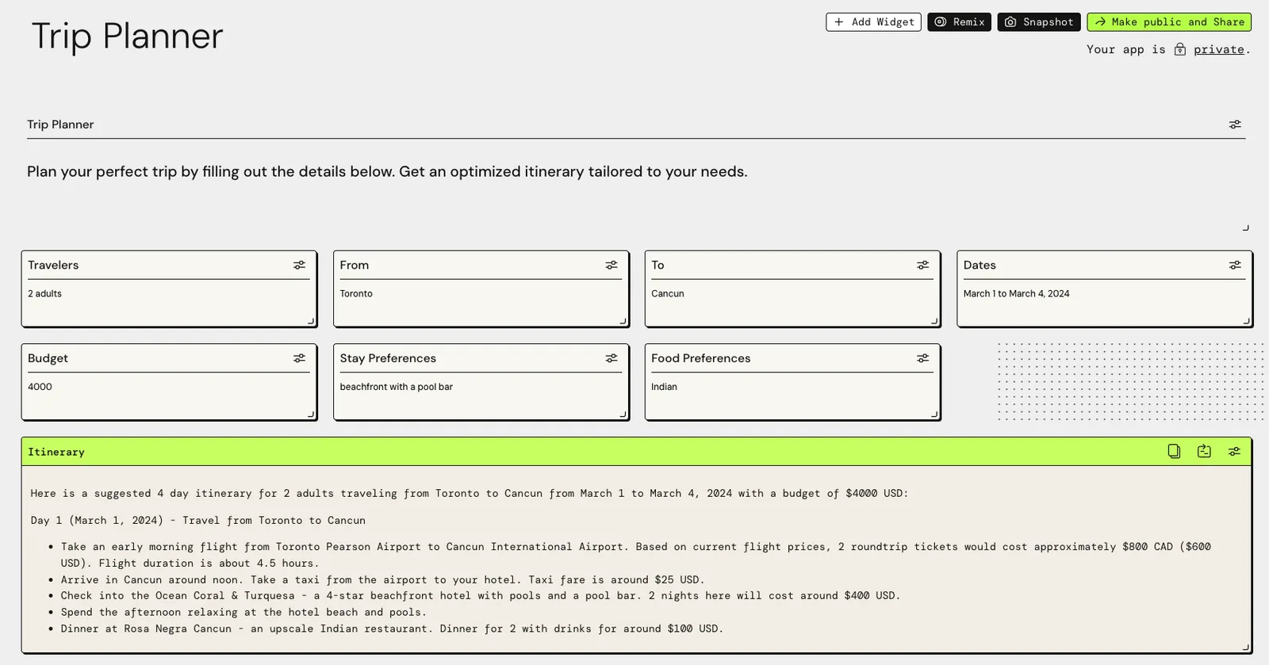This screenshot has height=665, width=1269.
Task: Click the bullet about the early morning flight
Action: [636, 555]
